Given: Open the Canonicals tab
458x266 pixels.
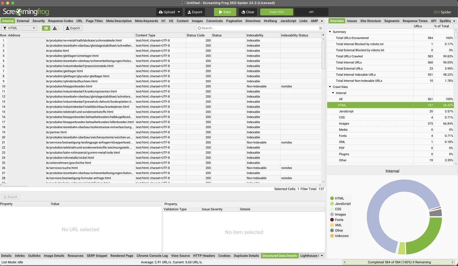Looking at the screenshot, I should (214, 21).
